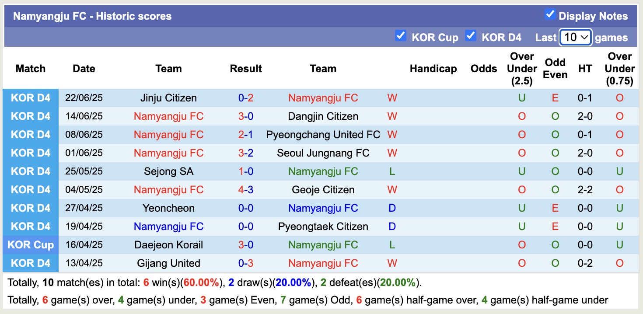Select the KOR Cup match badge
Screen dimensions: 643x314
pos(31,245)
